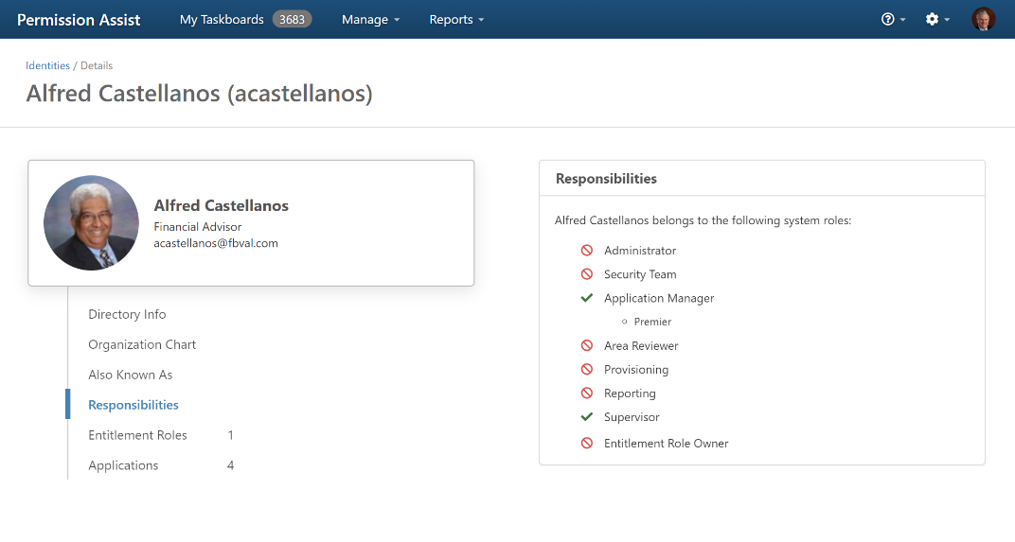
Task: Click the denied icon beside Provisioning
Action: point(587,370)
